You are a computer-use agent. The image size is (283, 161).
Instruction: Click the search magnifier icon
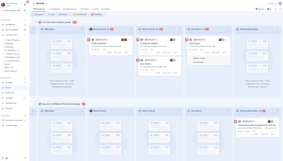click(x=25, y=11)
